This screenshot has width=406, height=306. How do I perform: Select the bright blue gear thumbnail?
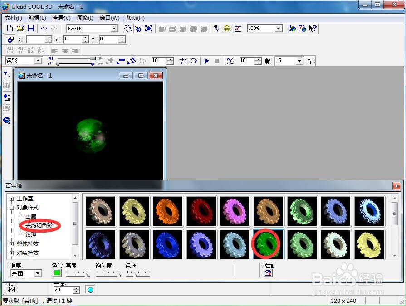click(167, 244)
